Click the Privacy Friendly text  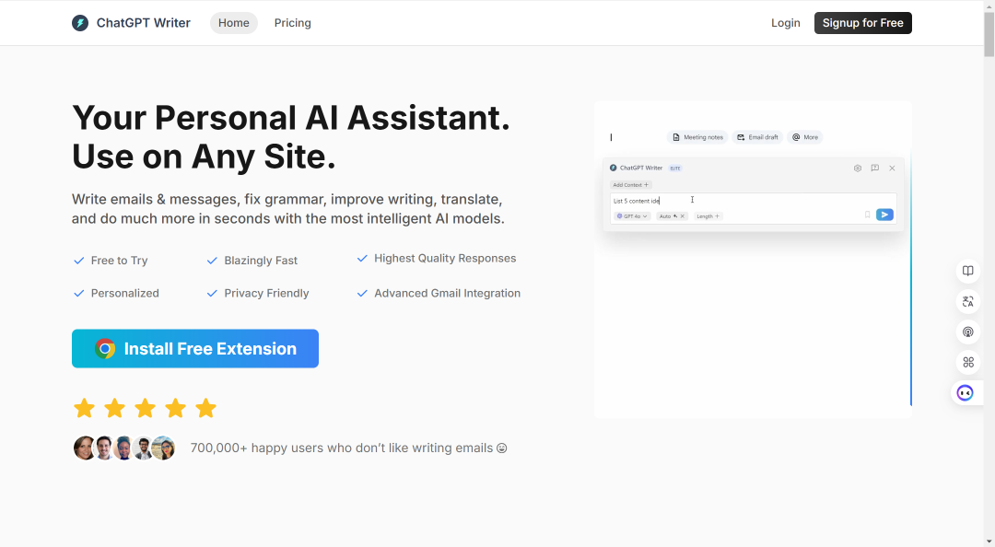(x=266, y=293)
